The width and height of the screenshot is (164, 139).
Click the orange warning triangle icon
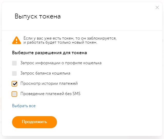click(x=17, y=40)
